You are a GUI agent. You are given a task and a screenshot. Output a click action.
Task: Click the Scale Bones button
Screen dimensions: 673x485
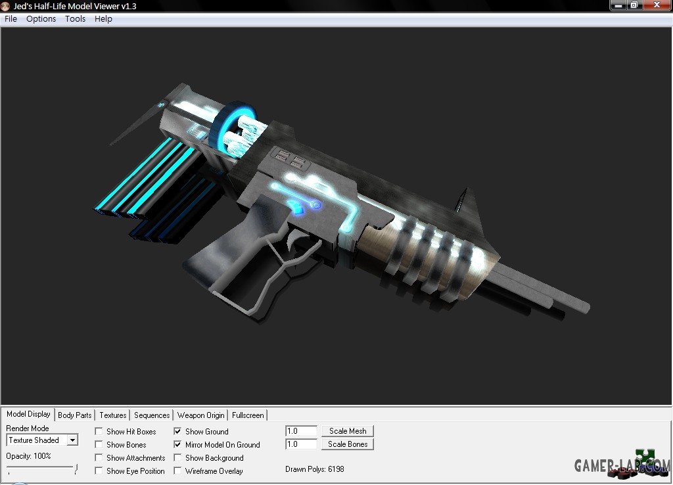click(348, 444)
